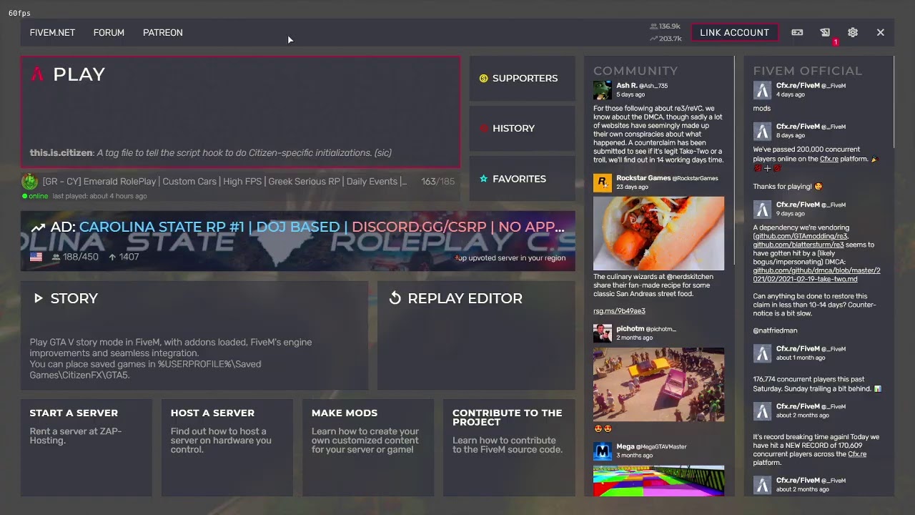Click the @RockstarGames handle
The image size is (915, 515).
(696, 178)
